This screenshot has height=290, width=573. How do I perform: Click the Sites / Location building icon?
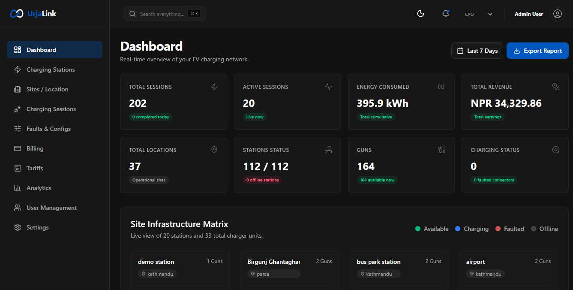(18, 89)
